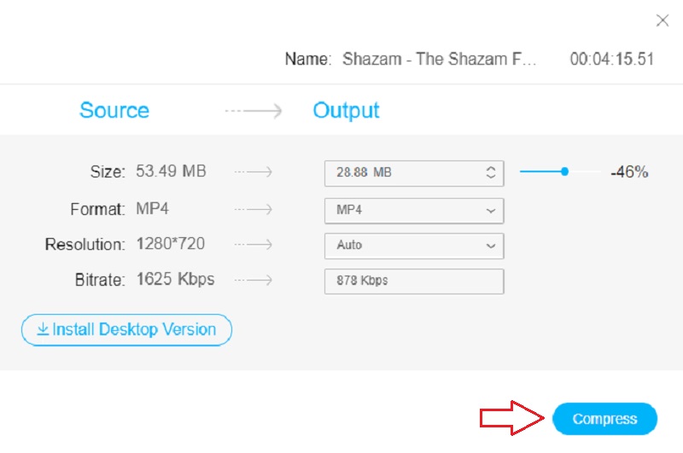Click the download icon beside Install Desktop Version
This screenshot has height=453, width=683.
pyautogui.click(x=43, y=329)
